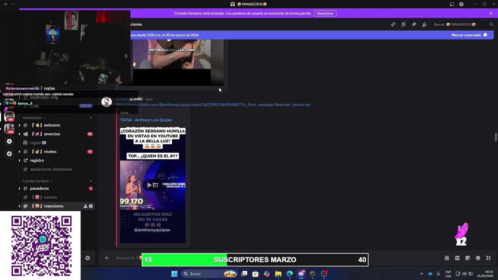Collapse the Información category
498x280 pixels.
(34, 118)
